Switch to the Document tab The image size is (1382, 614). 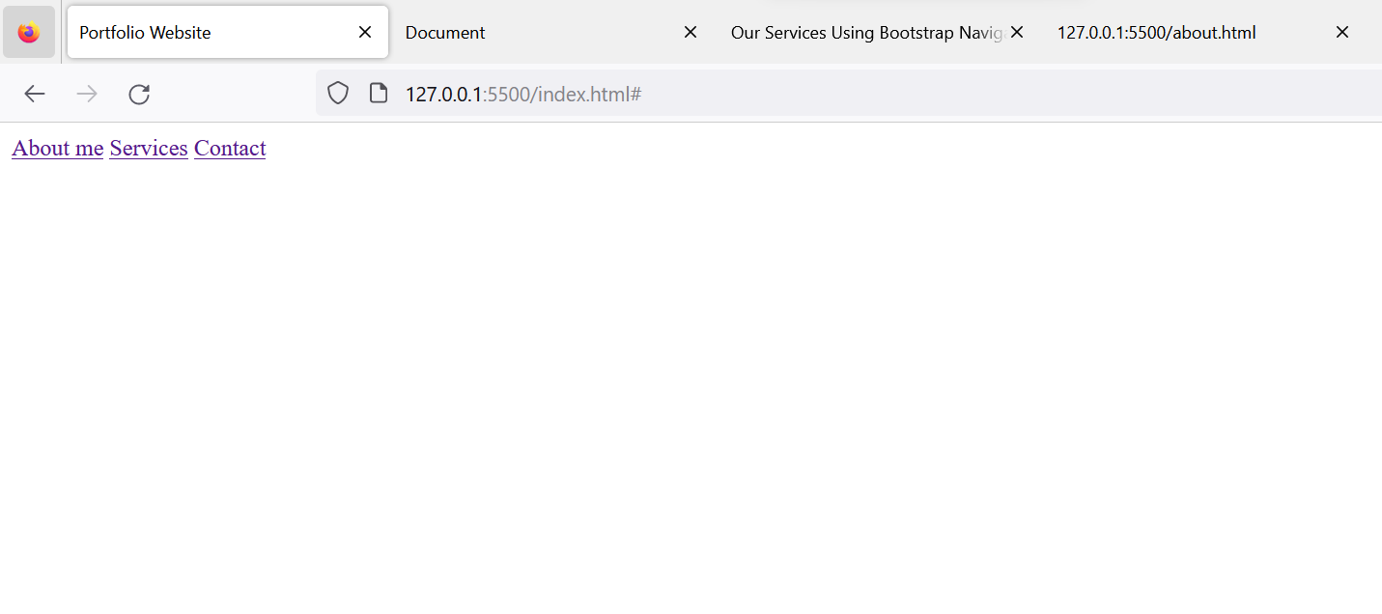pos(553,32)
